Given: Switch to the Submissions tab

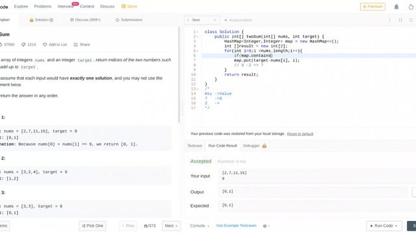Looking at the screenshot, I should (129, 20).
